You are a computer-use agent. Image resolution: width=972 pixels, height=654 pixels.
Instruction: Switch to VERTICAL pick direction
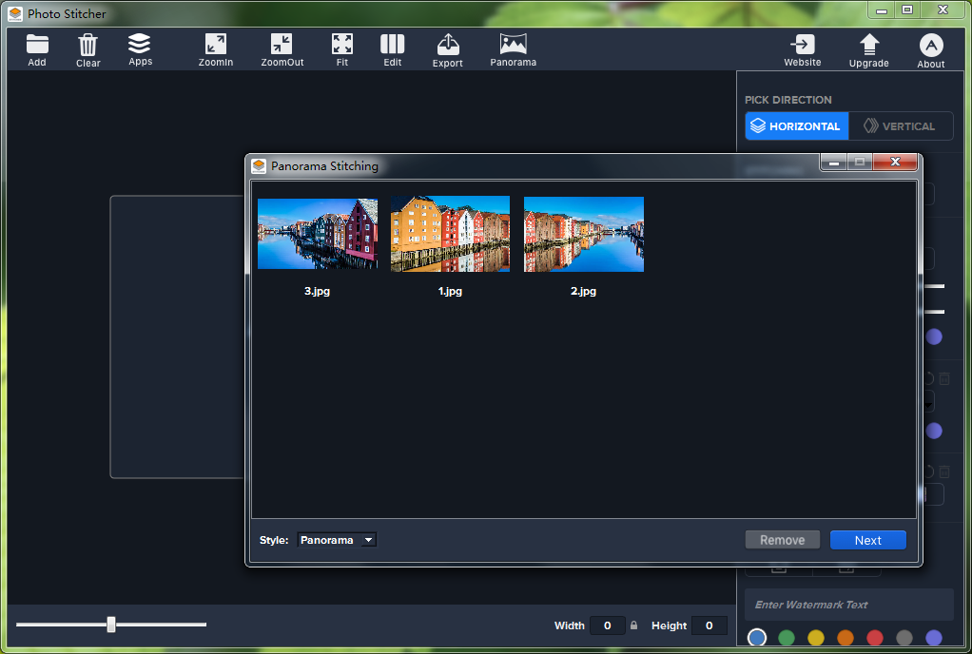click(900, 126)
